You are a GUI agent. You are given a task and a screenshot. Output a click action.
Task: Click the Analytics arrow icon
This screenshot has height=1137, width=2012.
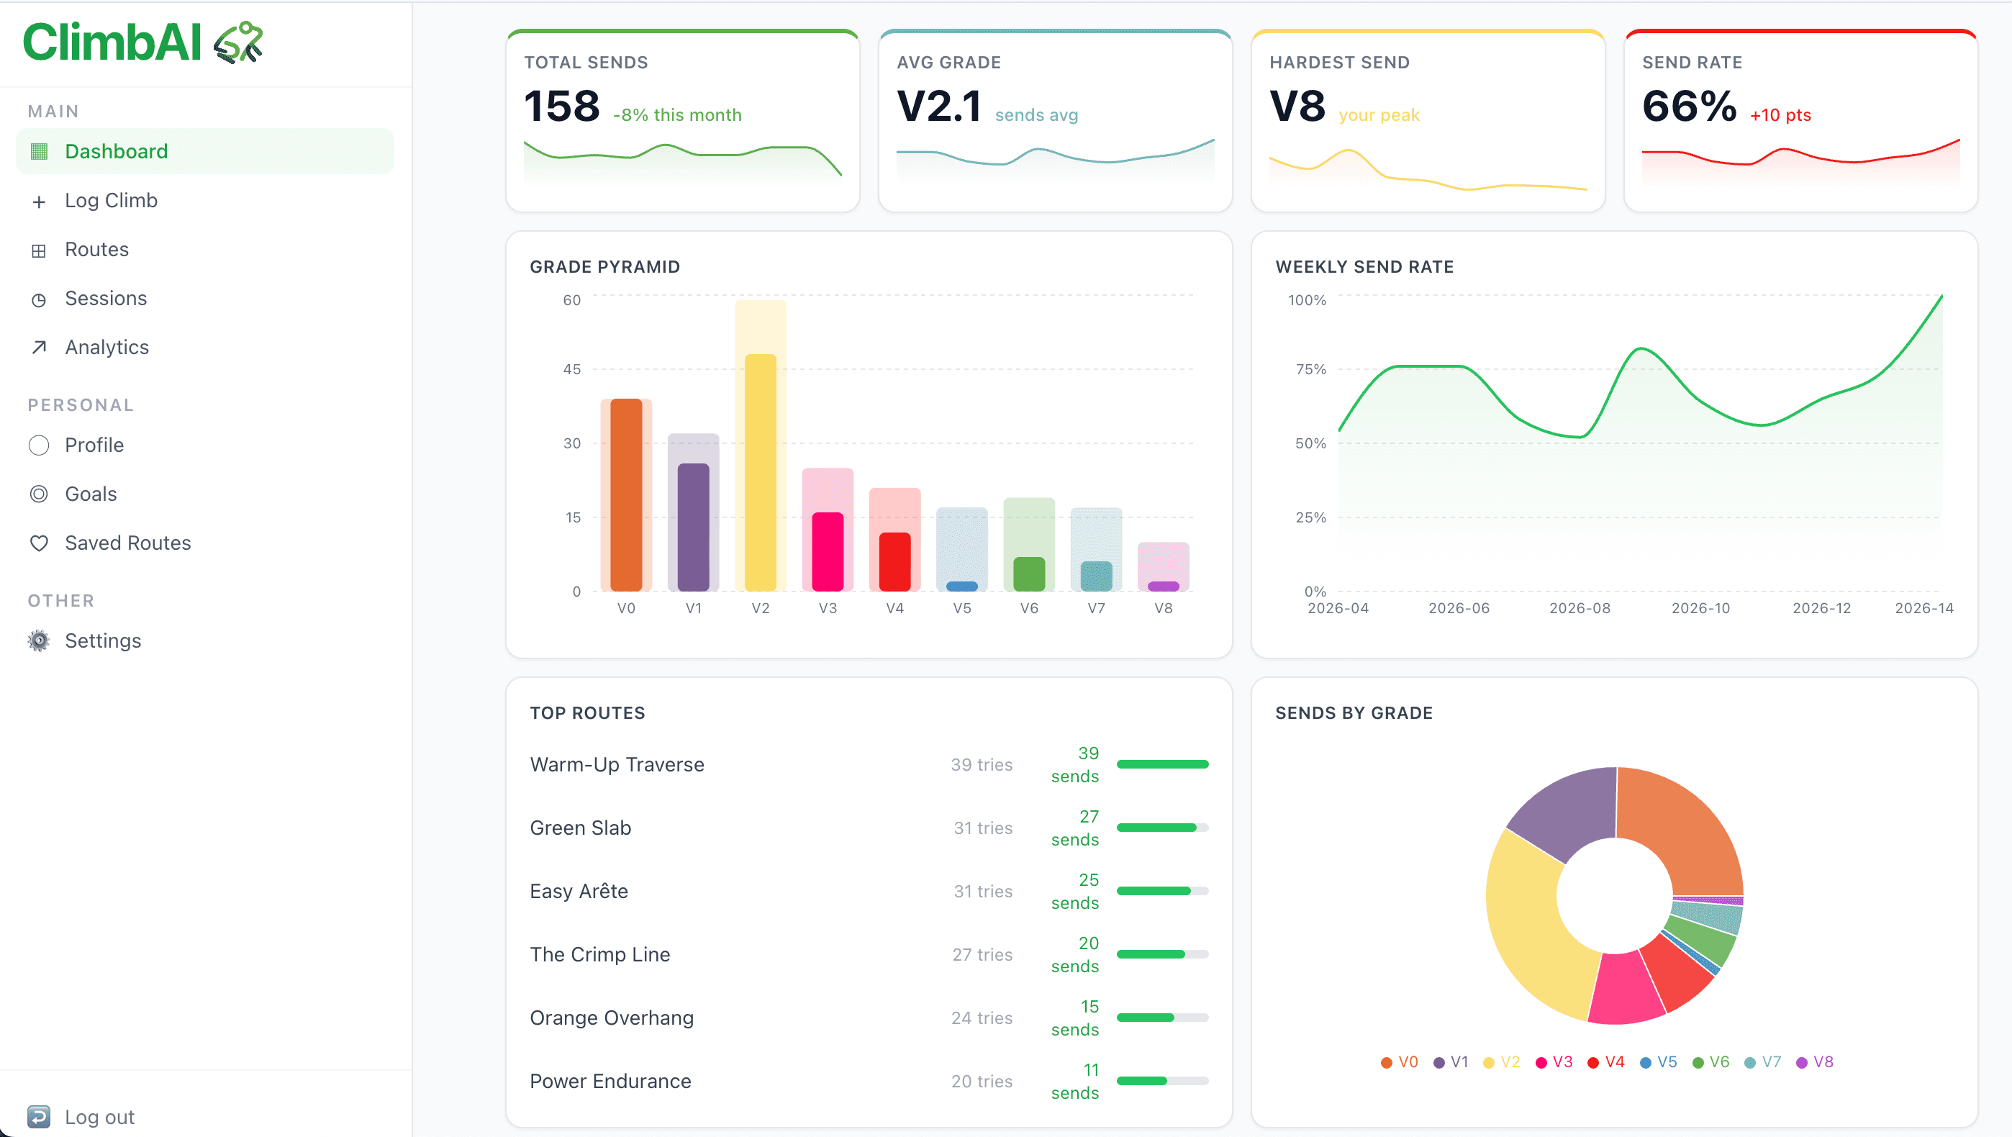39,348
